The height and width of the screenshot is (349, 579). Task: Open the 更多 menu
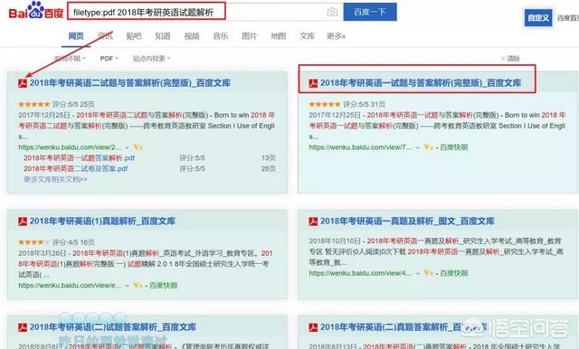(x=336, y=36)
